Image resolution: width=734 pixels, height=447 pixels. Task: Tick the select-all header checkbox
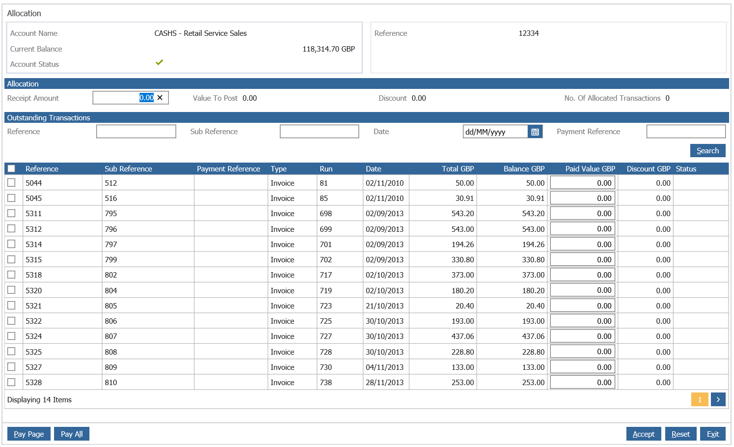[11, 168]
